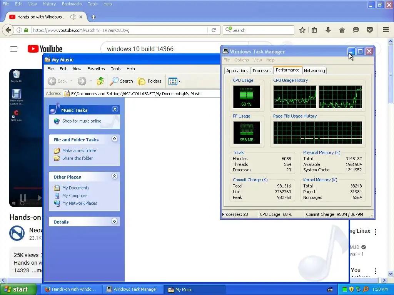Switch to Applications tab in Task Manager
Image resolution: width=394 pixels, height=295 pixels.
237,71
